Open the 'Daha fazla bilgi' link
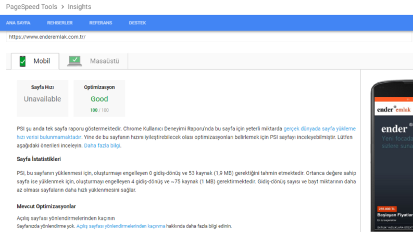 coord(102,146)
